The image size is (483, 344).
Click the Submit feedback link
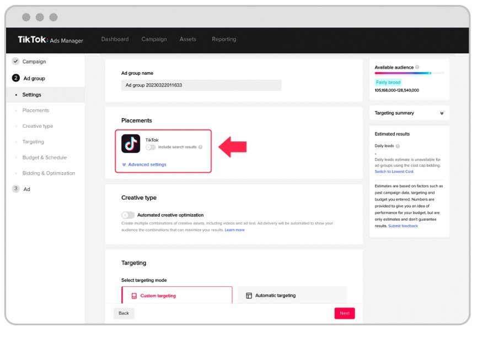pos(403,226)
